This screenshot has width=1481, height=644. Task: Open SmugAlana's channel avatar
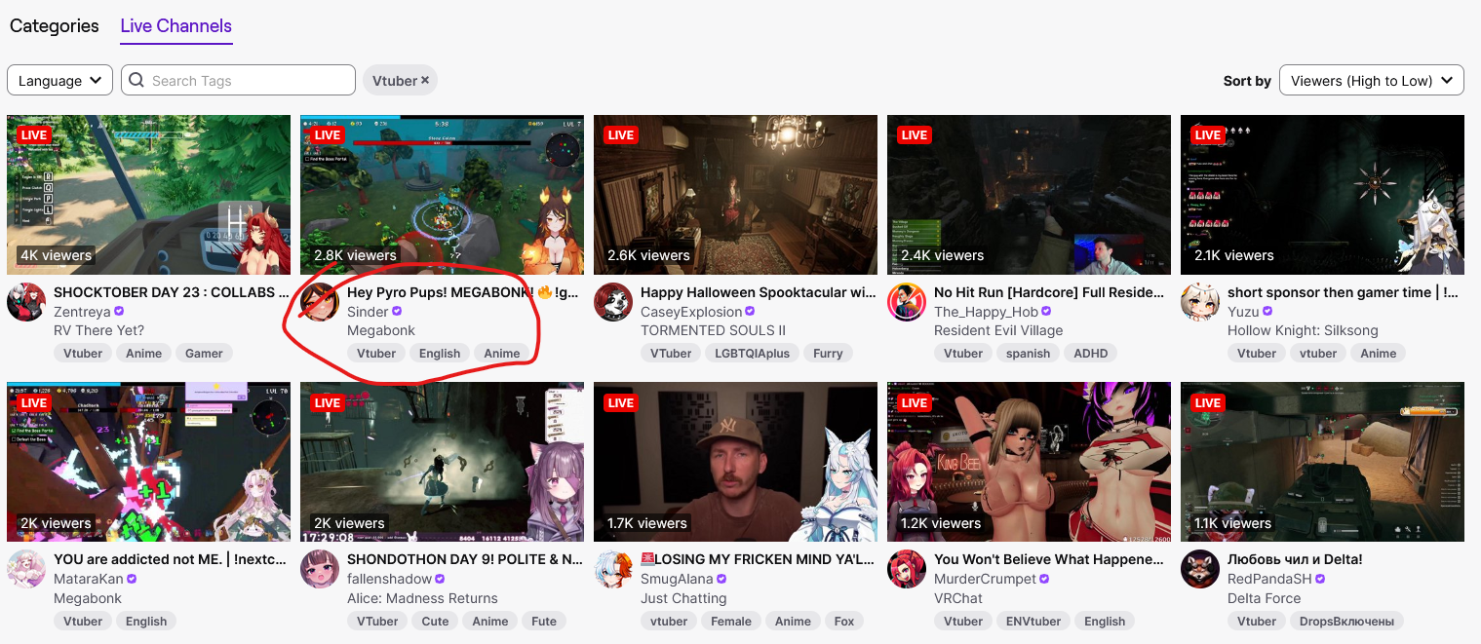(613, 569)
